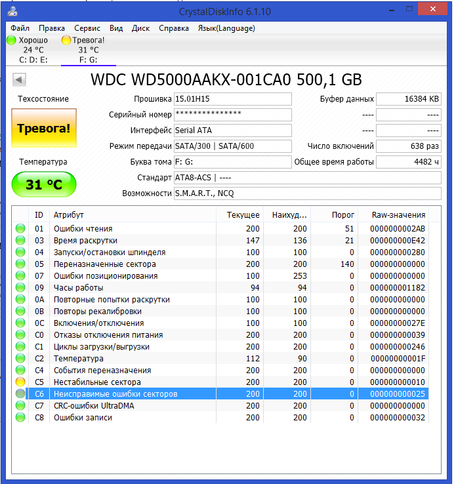Click status icon of Включения/отключения
The width and height of the screenshot is (456, 484).
pos(20,323)
